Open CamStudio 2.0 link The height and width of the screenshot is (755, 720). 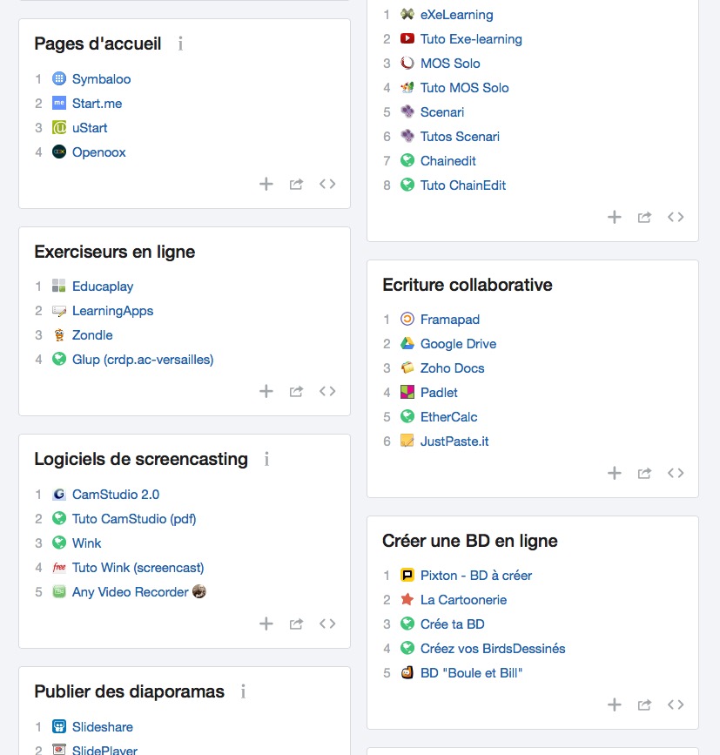coord(116,495)
